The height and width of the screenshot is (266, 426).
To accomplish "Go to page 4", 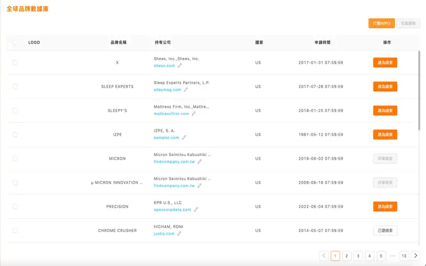I will click(369, 256).
